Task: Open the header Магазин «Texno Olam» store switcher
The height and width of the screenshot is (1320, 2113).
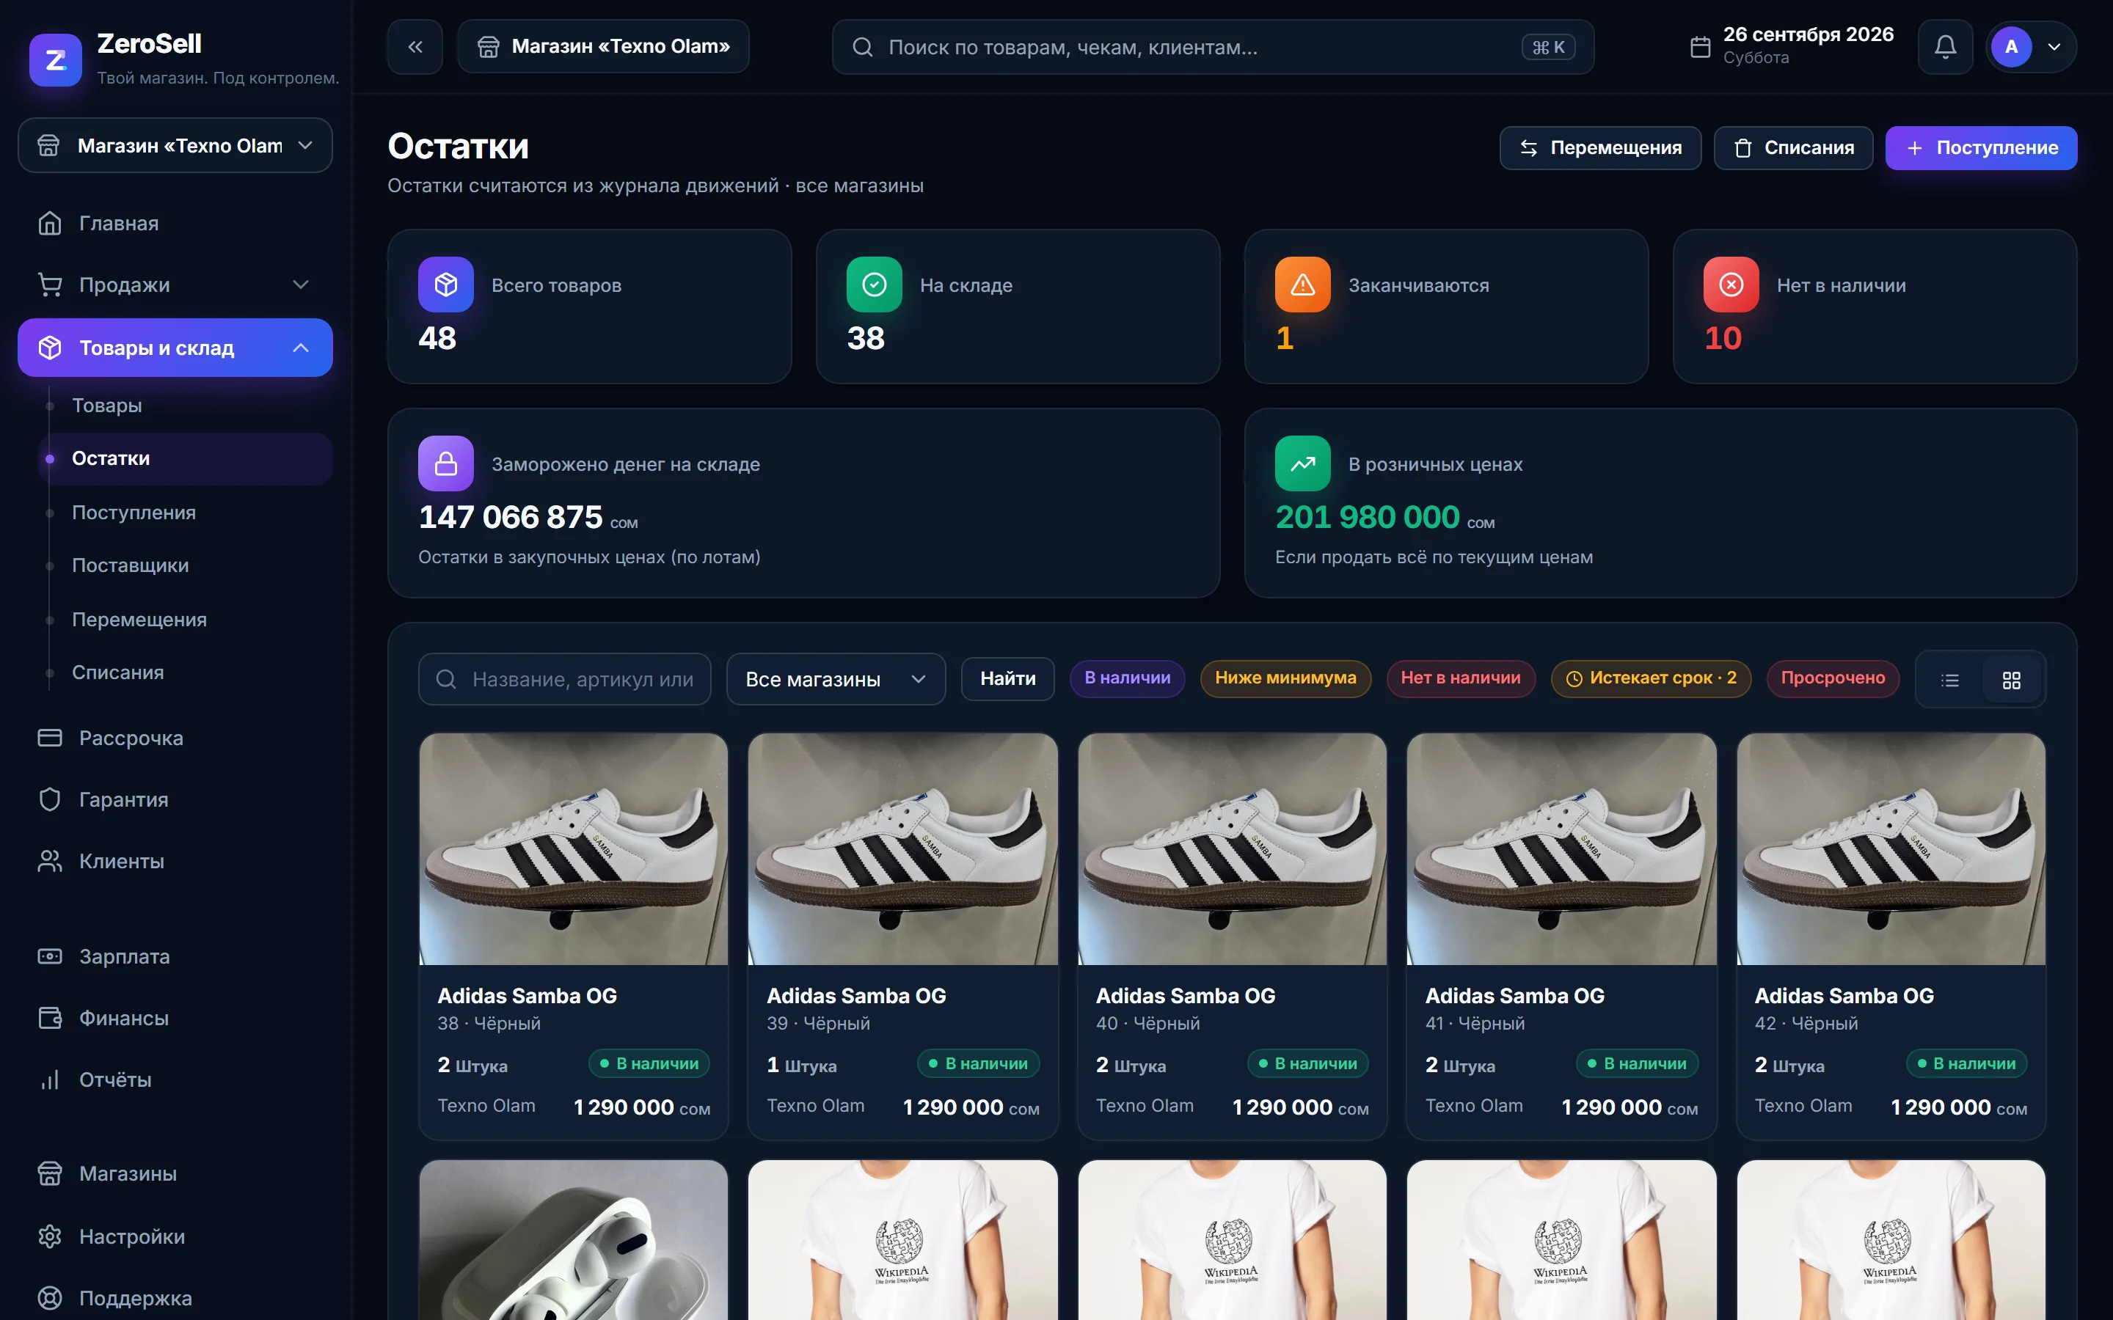Action: [603, 47]
